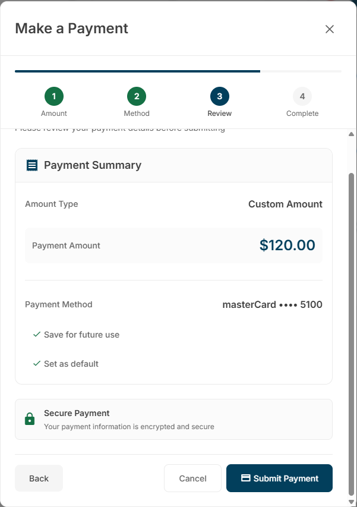Click the checkmark beside Save for future use

click(37, 335)
